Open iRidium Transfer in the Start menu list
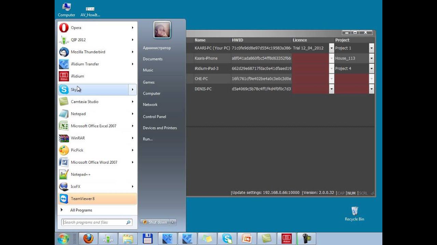This screenshot has height=245, width=437. pos(97,64)
